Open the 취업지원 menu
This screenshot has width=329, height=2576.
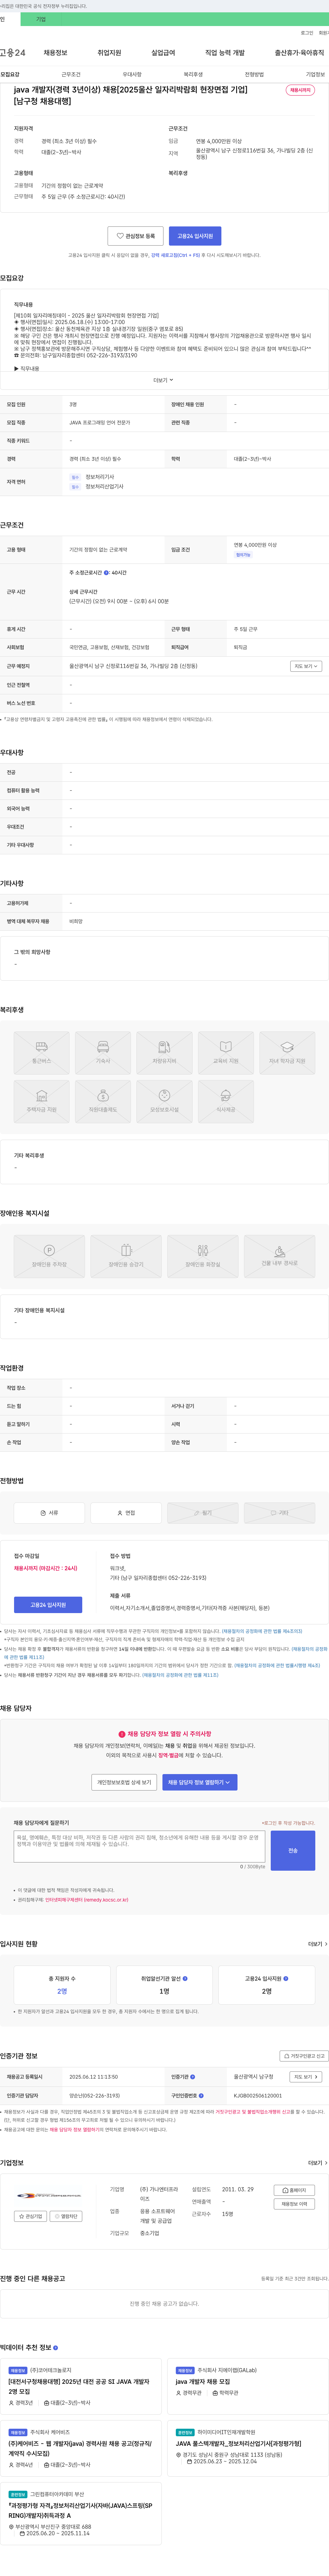tap(109, 53)
